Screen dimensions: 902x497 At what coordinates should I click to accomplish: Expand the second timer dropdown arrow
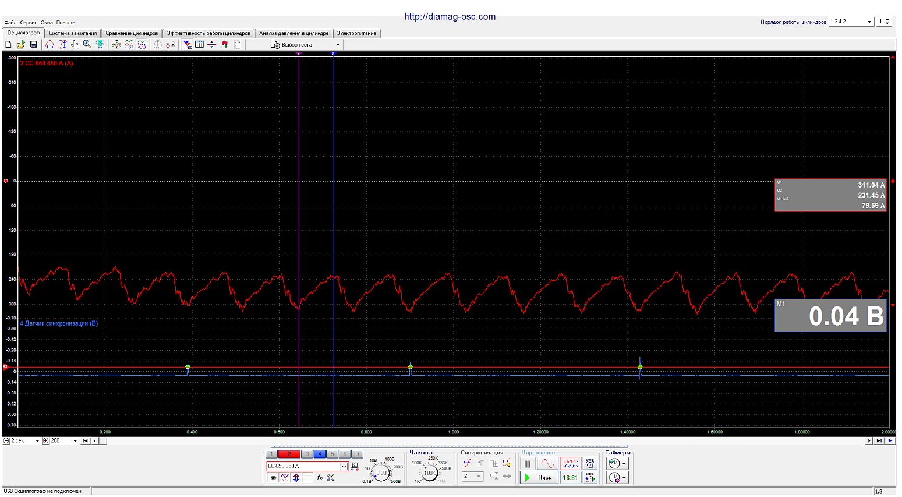(x=624, y=478)
